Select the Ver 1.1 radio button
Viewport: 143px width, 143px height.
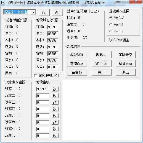click(111, 25)
